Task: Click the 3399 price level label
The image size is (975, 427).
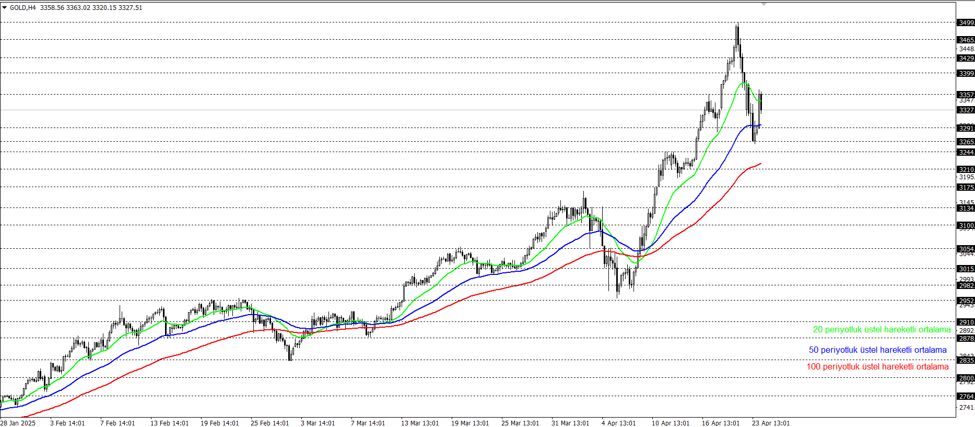Action: [x=966, y=73]
